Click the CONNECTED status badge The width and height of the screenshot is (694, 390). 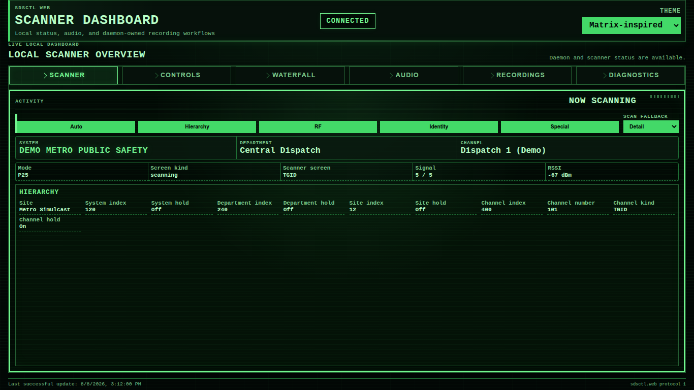click(x=348, y=21)
